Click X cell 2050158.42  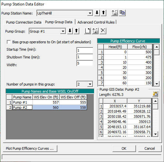115,116
